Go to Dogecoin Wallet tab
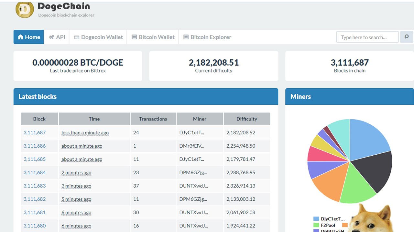This screenshot has width=414, height=232. [x=98, y=37]
